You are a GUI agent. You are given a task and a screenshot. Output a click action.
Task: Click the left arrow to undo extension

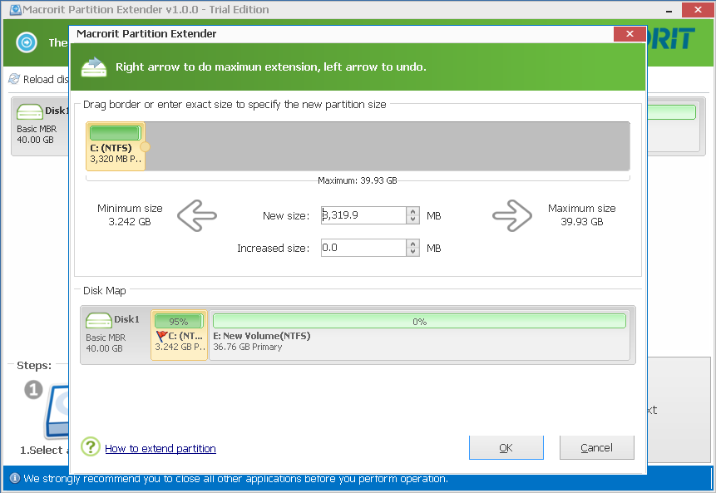click(x=197, y=215)
